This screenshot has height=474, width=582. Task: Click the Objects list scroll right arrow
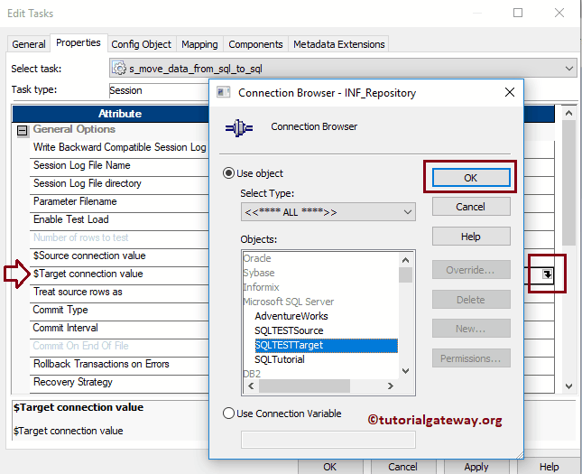[x=391, y=386]
